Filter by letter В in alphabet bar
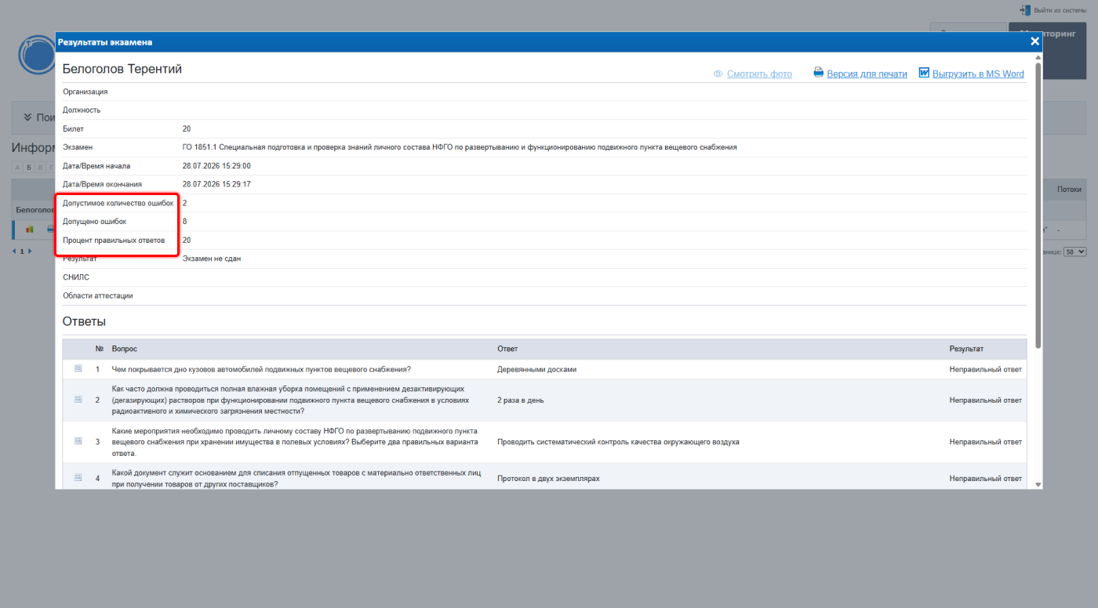This screenshot has height=608, width=1098. (40, 167)
